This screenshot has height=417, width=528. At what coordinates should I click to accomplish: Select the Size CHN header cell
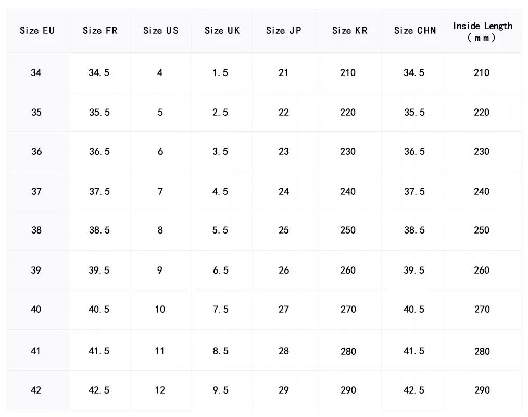[x=414, y=31]
